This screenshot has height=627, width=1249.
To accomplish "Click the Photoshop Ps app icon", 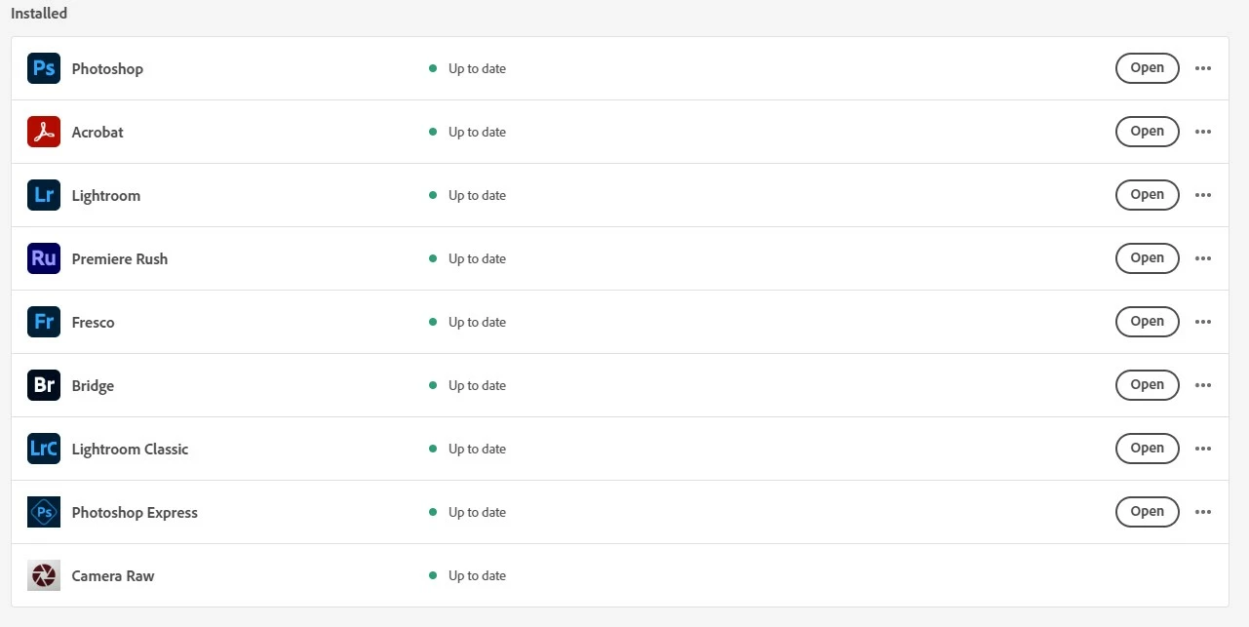I will 44,68.
